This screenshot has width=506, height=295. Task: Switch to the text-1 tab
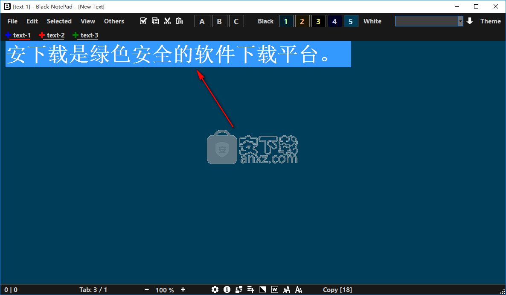coord(22,35)
